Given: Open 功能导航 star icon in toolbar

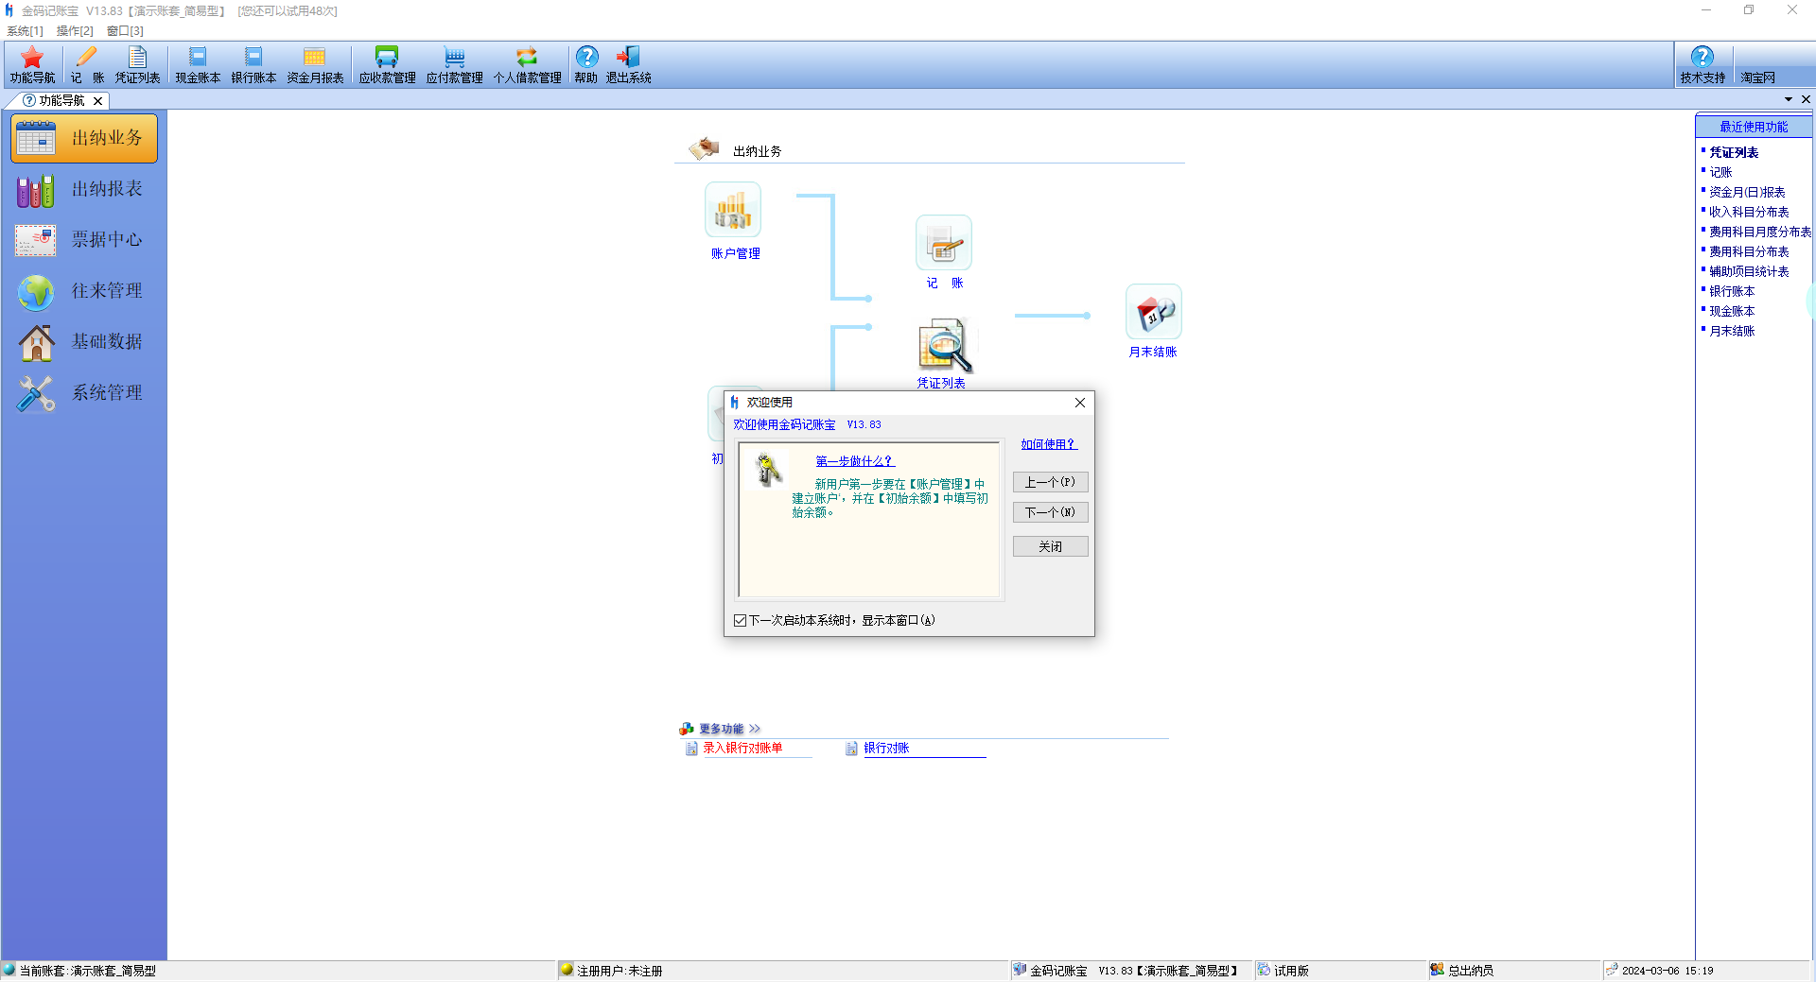Looking at the screenshot, I should pos(32,65).
